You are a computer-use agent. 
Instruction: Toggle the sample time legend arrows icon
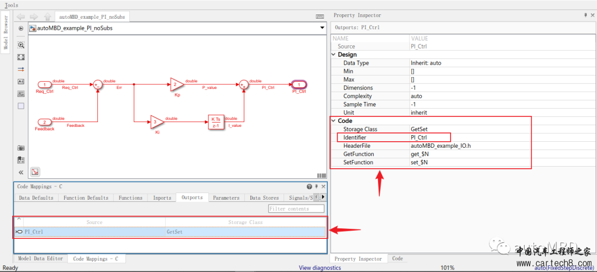[21, 69]
